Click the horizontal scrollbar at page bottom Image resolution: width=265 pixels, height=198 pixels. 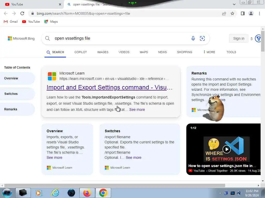115,185
